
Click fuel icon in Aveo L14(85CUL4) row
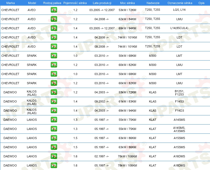(54, 28)
